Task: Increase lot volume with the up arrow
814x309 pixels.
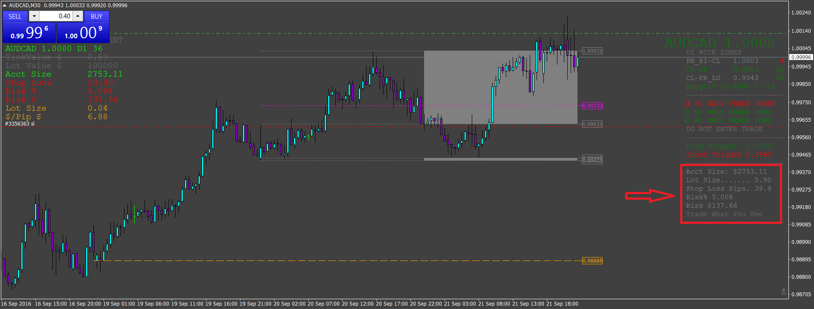Action: click(x=78, y=16)
